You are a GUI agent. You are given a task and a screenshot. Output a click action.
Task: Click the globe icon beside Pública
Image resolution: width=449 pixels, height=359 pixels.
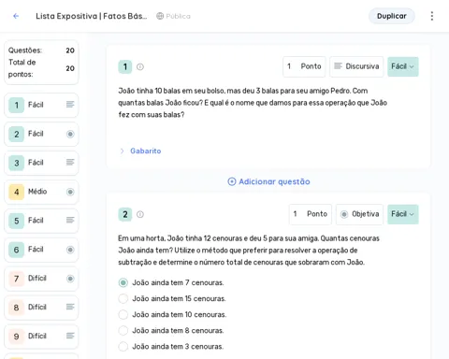(x=160, y=16)
